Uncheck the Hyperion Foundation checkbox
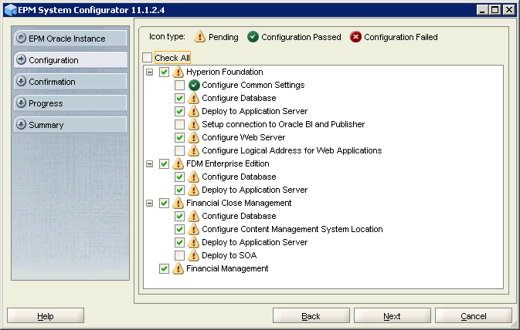520x330 pixels. point(164,72)
